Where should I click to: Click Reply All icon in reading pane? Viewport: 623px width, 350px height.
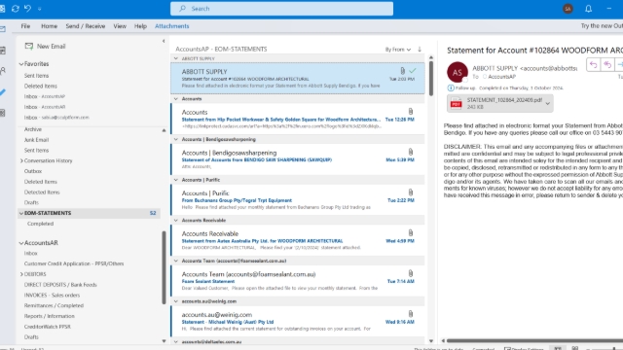tap(607, 65)
